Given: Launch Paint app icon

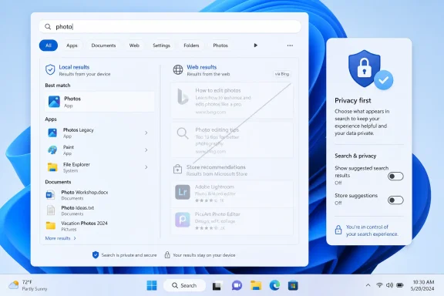Looking at the screenshot, I should [52, 150].
